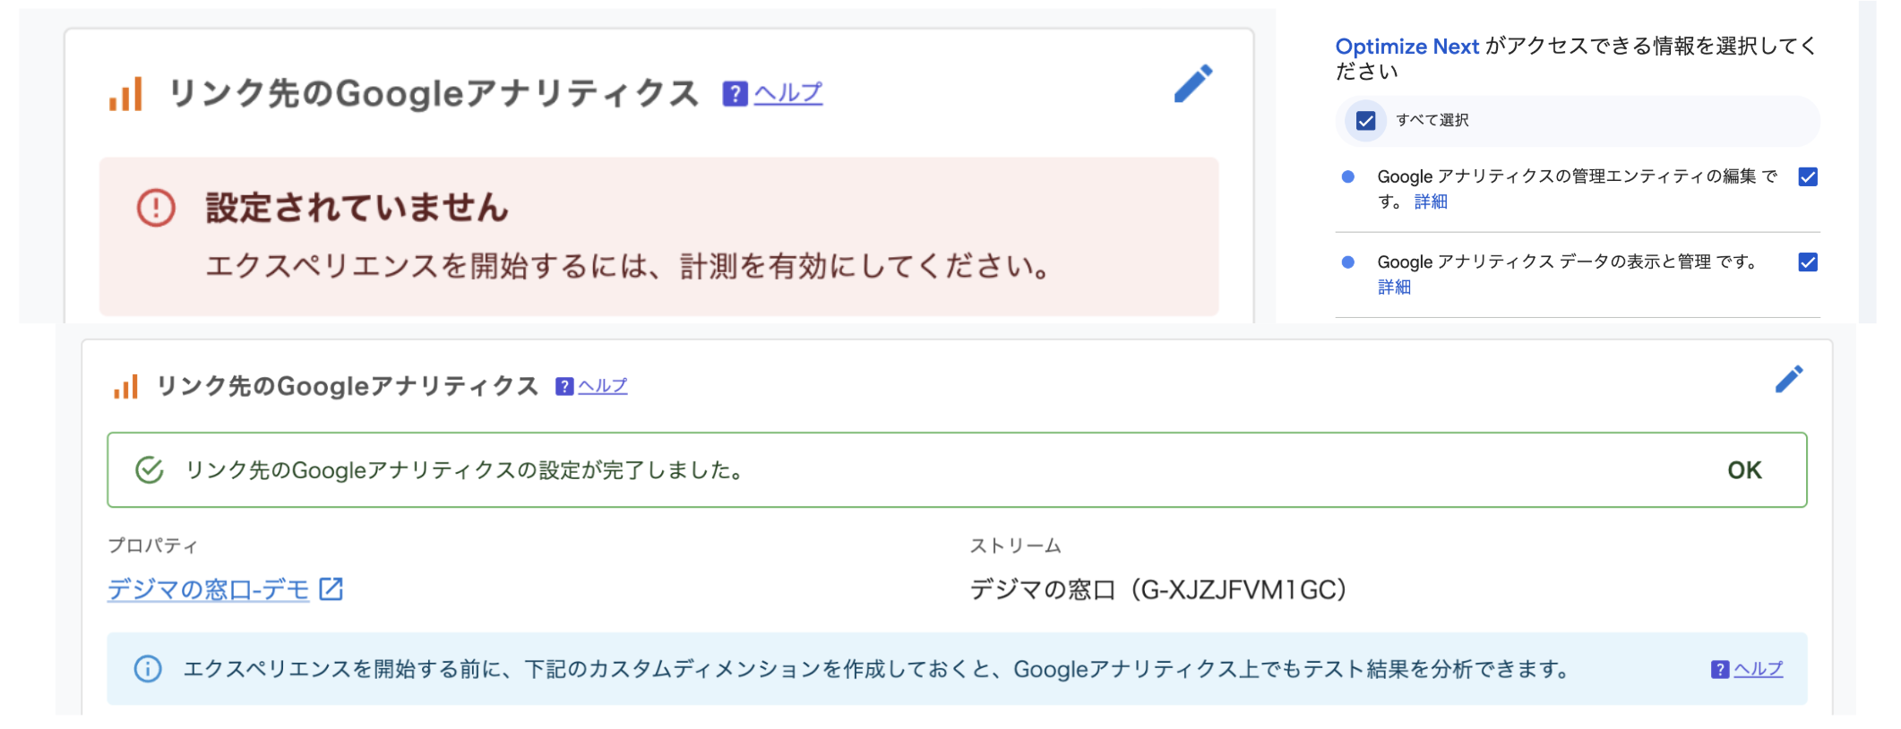1901x729 pixels.
Task: Open ヘルプ link in the lower card header
Action: [603, 386]
